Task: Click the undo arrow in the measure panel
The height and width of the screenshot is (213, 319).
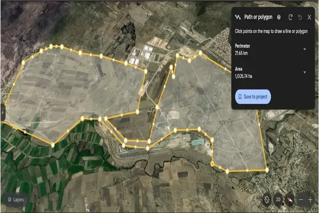Action: [300, 18]
